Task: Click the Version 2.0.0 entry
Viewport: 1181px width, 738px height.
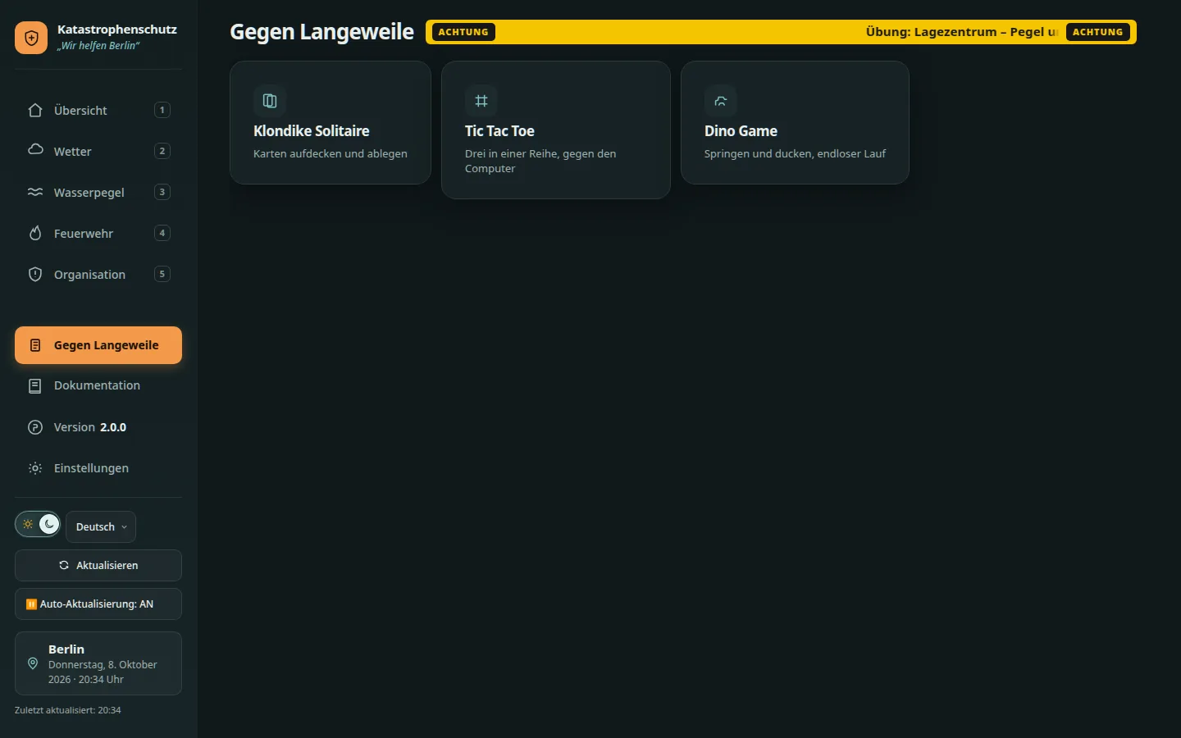Action: coord(98,427)
